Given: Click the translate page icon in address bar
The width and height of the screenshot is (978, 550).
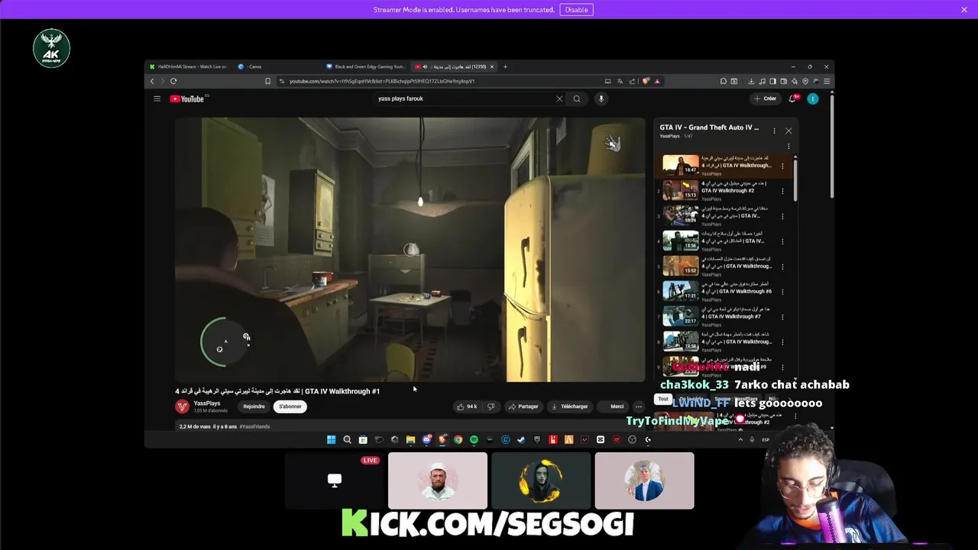Looking at the screenshot, I should click(x=620, y=81).
